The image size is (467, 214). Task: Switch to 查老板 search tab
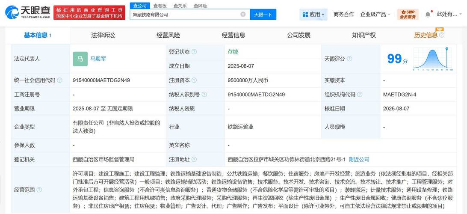pos(160,6)
